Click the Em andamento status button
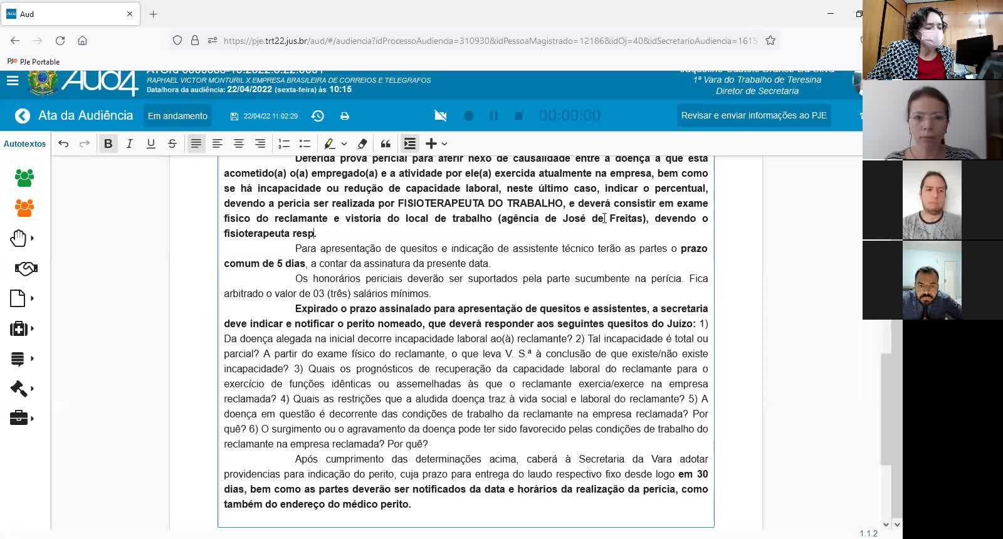The image size is (1003, 539). pyautogui.click(x=177, y=116)
